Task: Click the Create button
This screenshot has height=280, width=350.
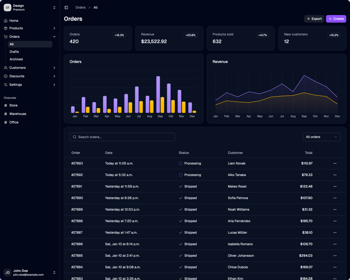Action: tap(336, 19)
